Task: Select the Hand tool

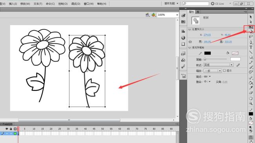Action: 251,99
